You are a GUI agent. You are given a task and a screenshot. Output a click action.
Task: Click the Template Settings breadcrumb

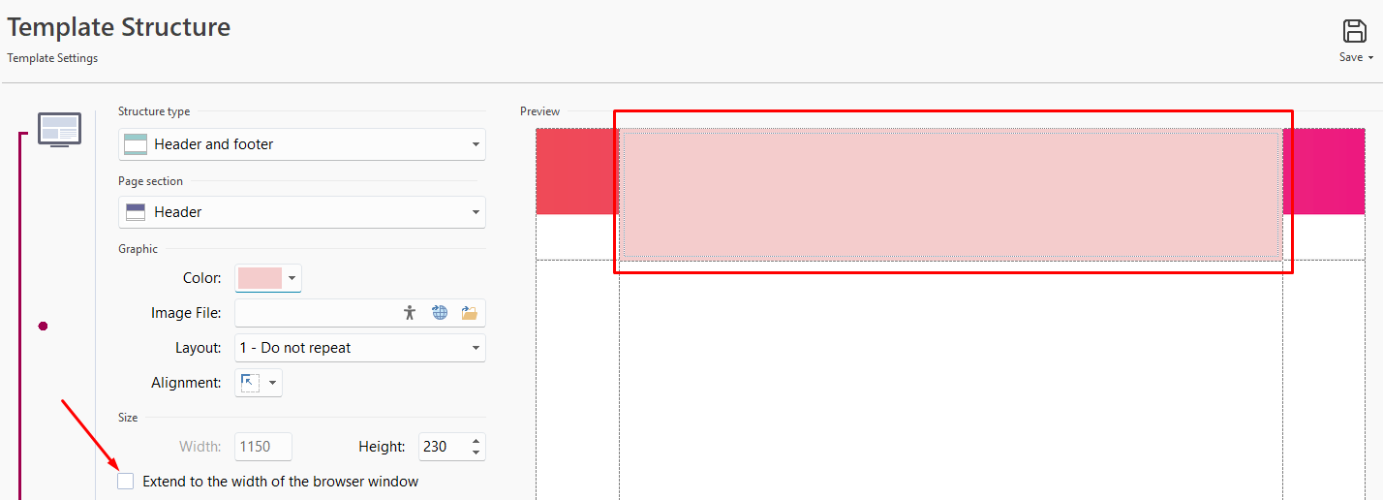coord(52,58)
